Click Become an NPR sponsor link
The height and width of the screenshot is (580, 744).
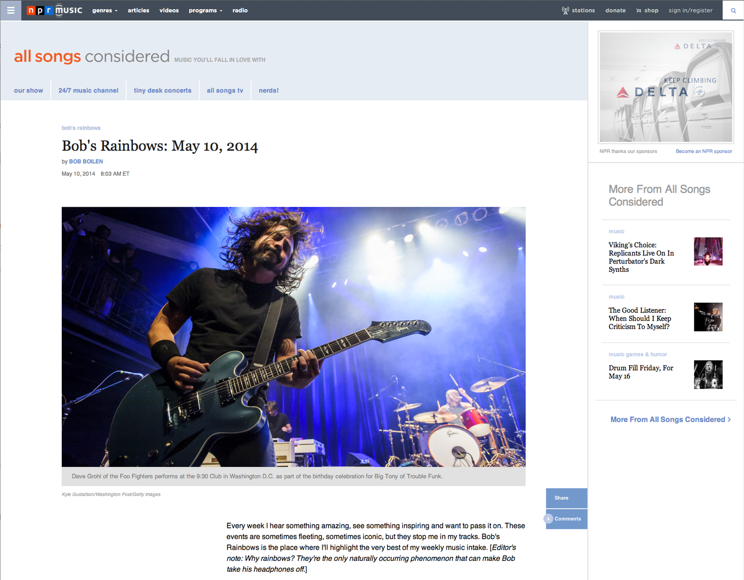point(704,151)
